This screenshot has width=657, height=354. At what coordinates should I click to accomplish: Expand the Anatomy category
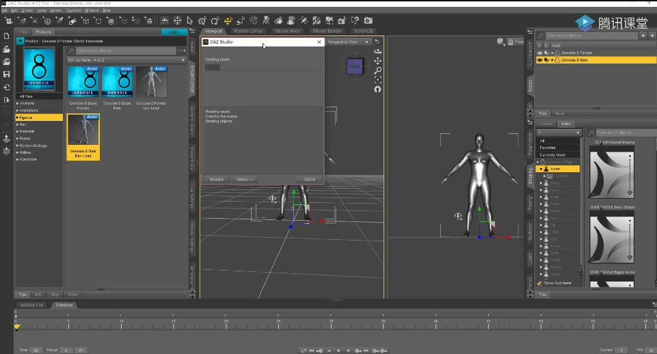17,103
